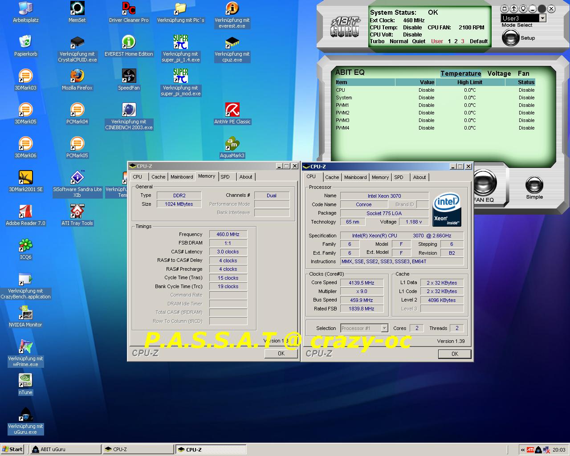Image resolution: width=570 pixels, height=456 pixels.
Task: Select the Cache tab in right CPU-Z window
Action: coord(332,177)
